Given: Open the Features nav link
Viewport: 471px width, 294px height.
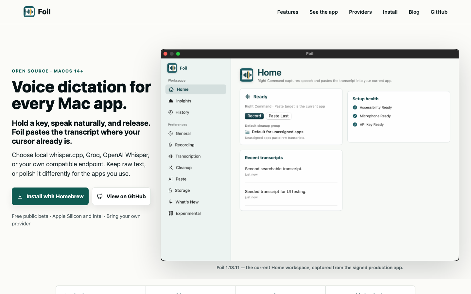Looking at the screenshot, I should [x=288, y=12].
